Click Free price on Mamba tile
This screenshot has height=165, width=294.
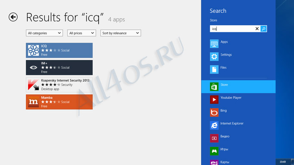[x=44, y=106]
